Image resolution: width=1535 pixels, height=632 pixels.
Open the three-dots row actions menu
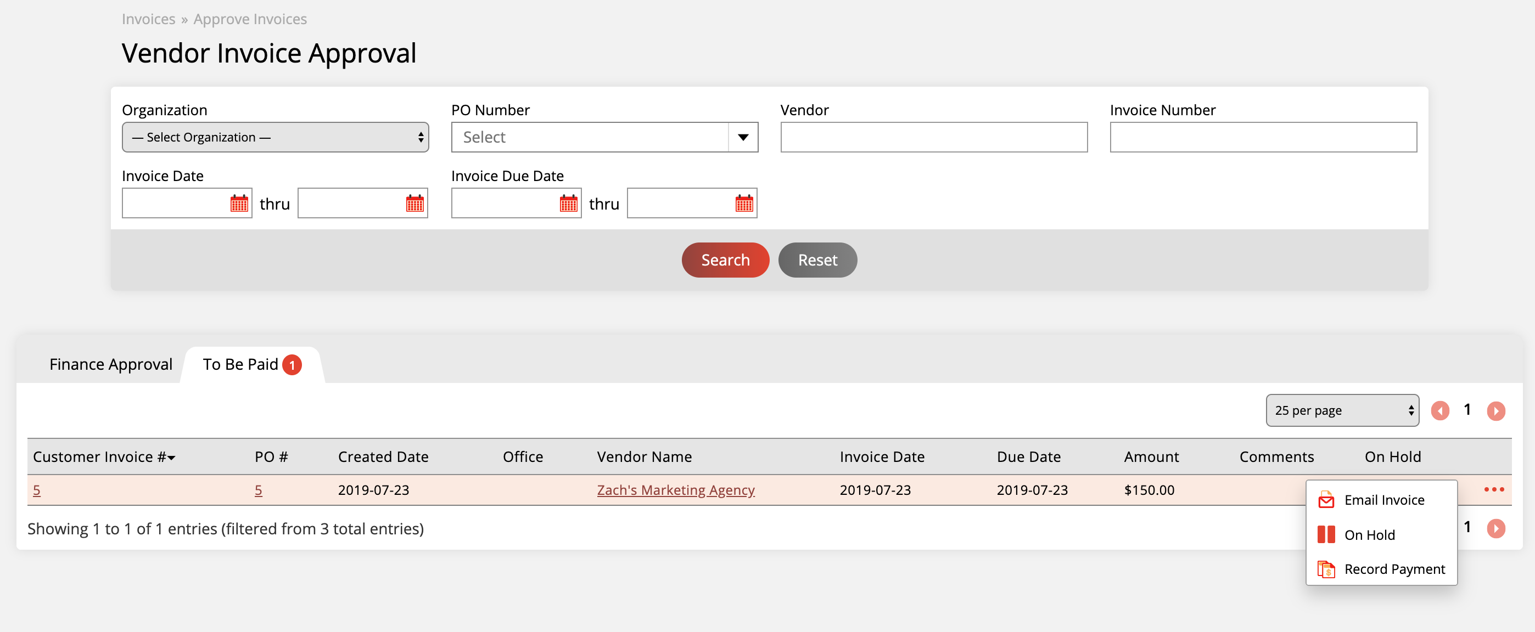[x=1494, y=489]
